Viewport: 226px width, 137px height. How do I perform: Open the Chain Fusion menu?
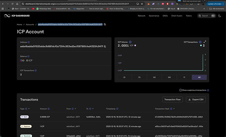(177, 16)
